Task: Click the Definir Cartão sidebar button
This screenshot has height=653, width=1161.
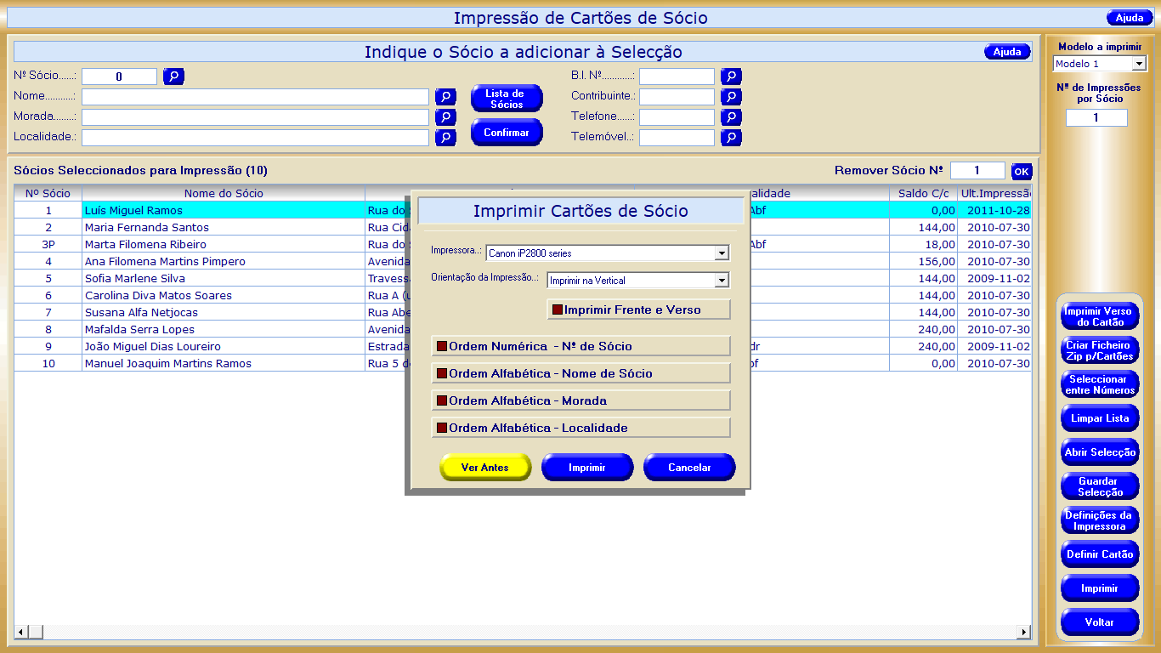Action: pos(1099,554)
